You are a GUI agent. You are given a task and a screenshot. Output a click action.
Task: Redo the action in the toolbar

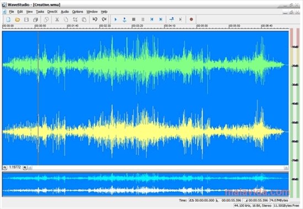tap(104, 19)
